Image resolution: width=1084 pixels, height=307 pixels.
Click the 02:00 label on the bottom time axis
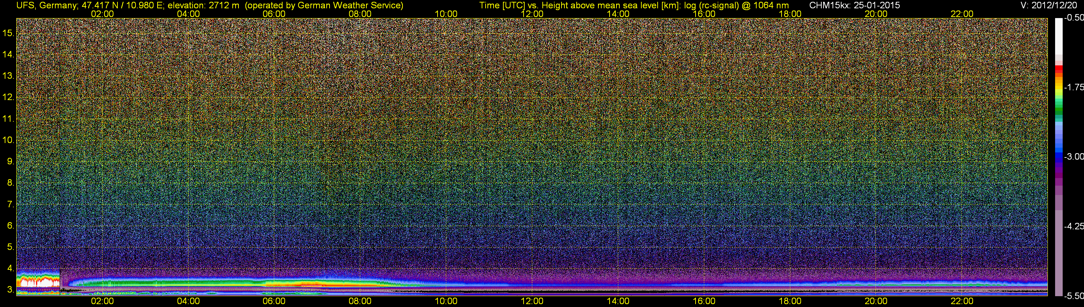102,301
